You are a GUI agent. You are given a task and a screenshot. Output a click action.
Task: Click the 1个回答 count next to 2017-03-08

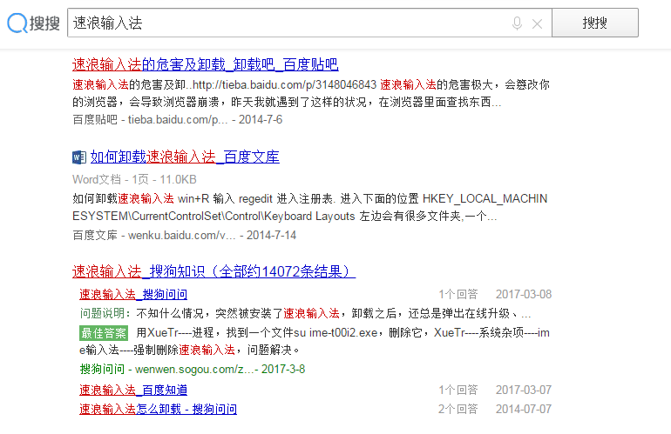[x=457, y=294]
